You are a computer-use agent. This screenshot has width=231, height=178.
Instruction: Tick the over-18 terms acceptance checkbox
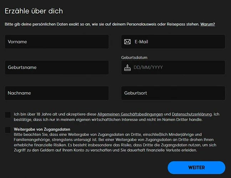tap(8, 115)
